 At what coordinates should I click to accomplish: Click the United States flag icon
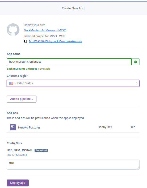(x=11, y=83)
